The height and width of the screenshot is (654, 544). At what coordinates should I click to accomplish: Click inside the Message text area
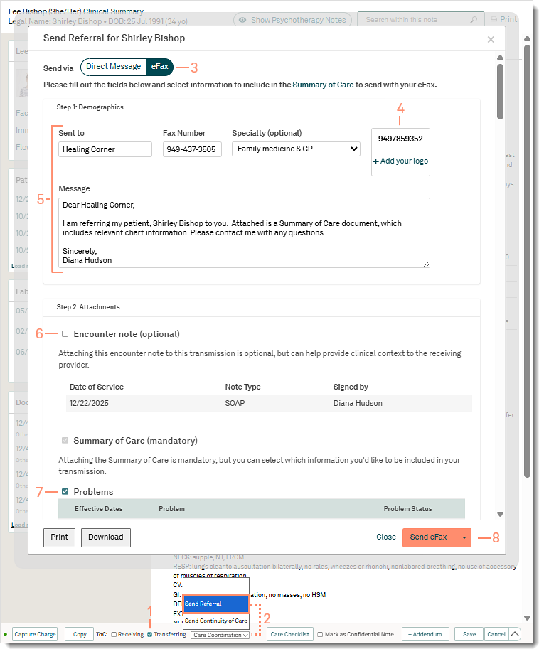pos(244,232)
